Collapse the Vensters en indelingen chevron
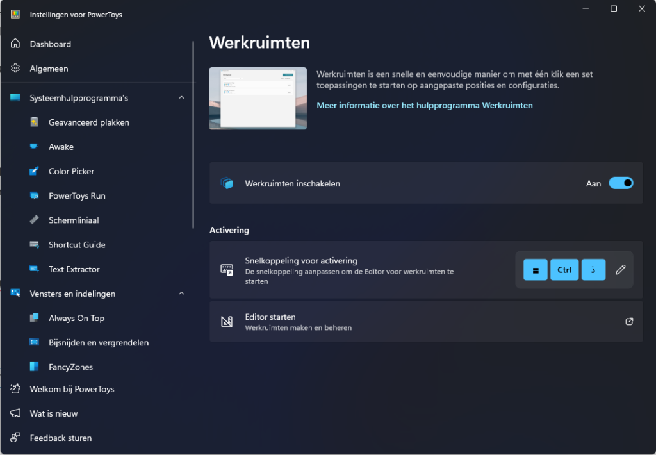The image size is (656, 455). 181,294
